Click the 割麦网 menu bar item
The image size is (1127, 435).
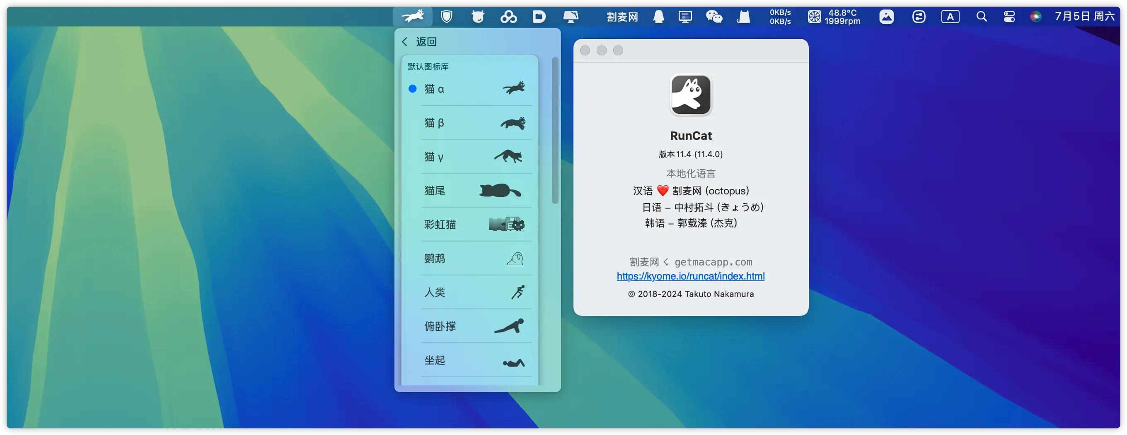pos(622,17)
